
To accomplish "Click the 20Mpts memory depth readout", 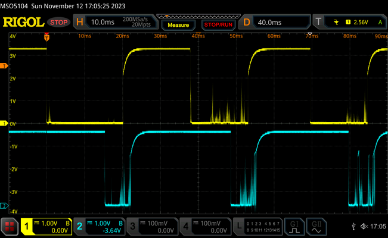I will coord(141,25).
